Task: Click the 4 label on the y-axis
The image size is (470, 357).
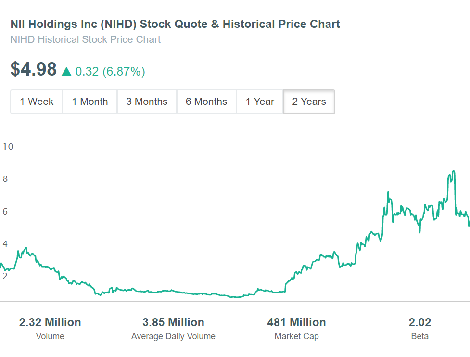Action: pos(5,244)
